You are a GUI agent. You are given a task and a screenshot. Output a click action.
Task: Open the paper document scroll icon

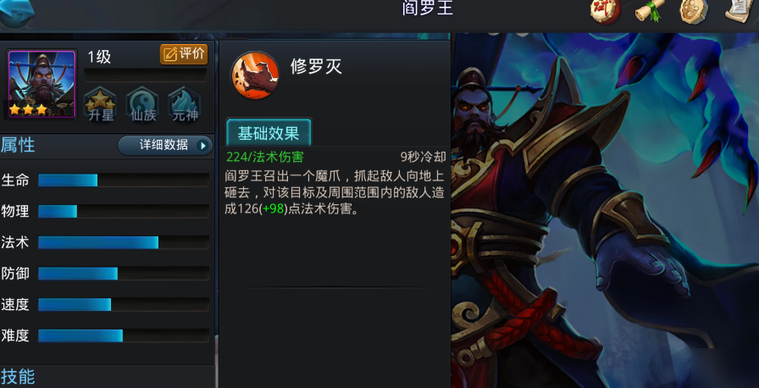point(741,11)
